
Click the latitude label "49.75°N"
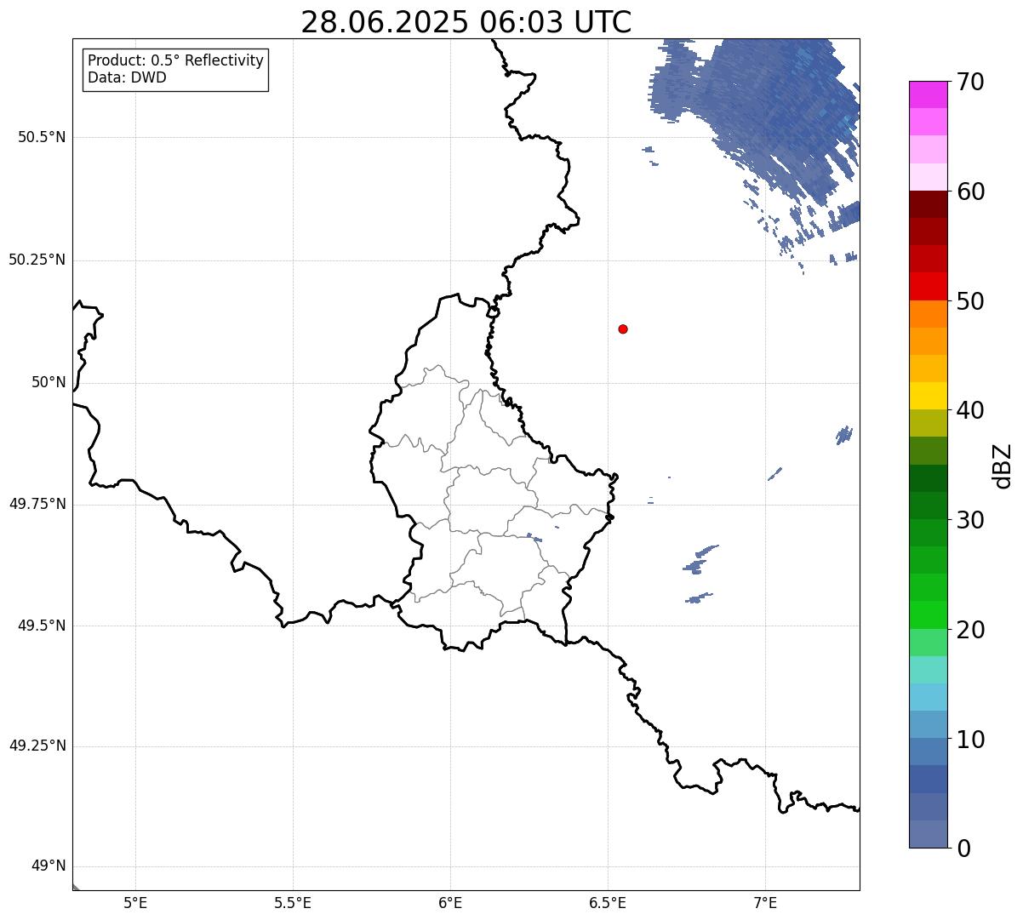tap(37, 504)
